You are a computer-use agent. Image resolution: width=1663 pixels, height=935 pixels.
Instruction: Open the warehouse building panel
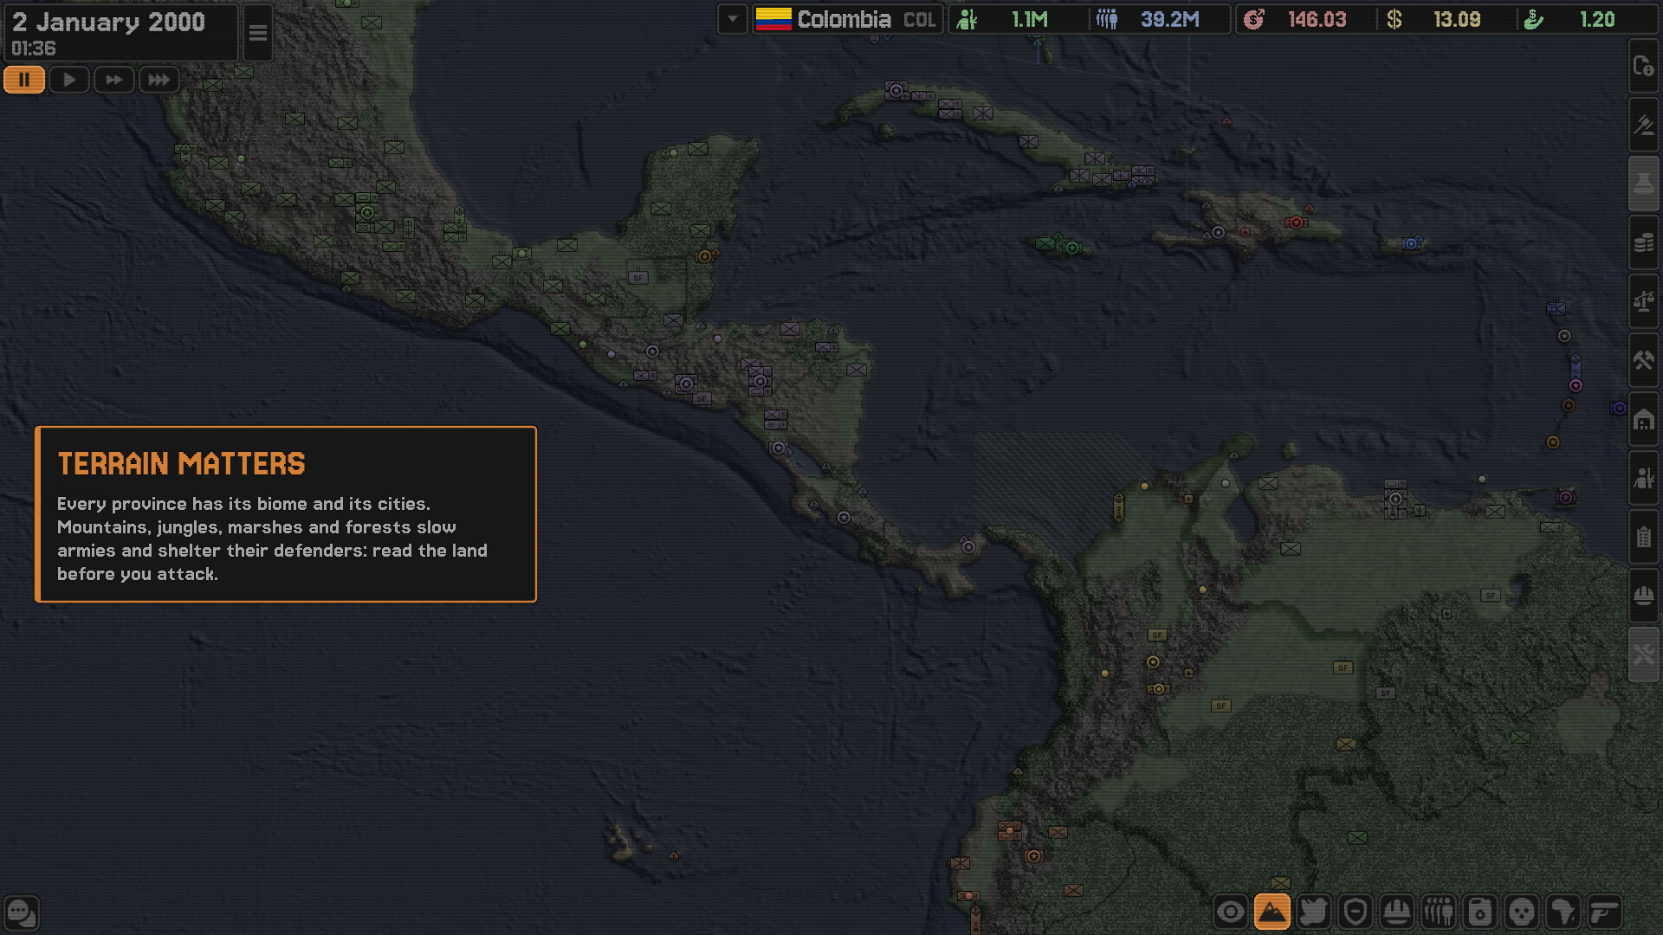pos(1643,419)
